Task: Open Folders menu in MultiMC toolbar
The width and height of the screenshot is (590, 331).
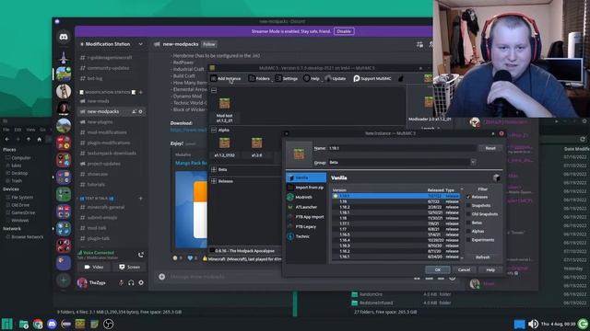Action: click(260, 78)
